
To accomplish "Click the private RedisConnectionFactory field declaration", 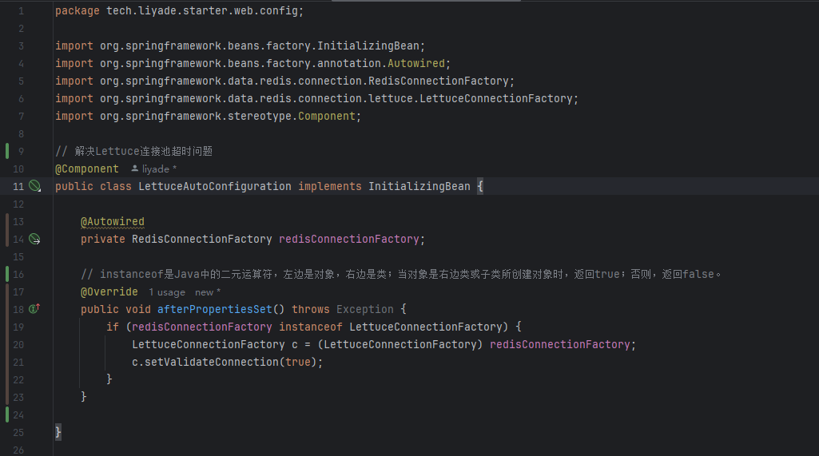I will pos(252,240).
